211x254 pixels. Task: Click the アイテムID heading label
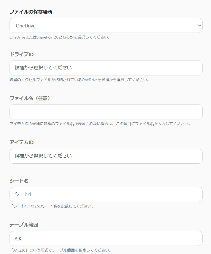21,142
